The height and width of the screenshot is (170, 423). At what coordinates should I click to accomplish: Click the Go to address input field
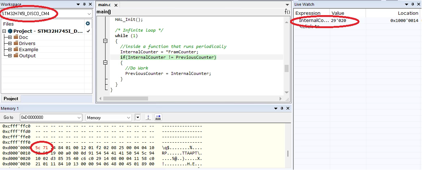click(51, 117)
